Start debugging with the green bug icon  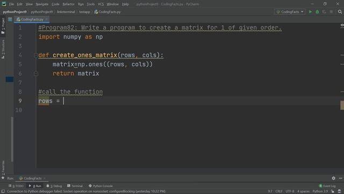317,12
